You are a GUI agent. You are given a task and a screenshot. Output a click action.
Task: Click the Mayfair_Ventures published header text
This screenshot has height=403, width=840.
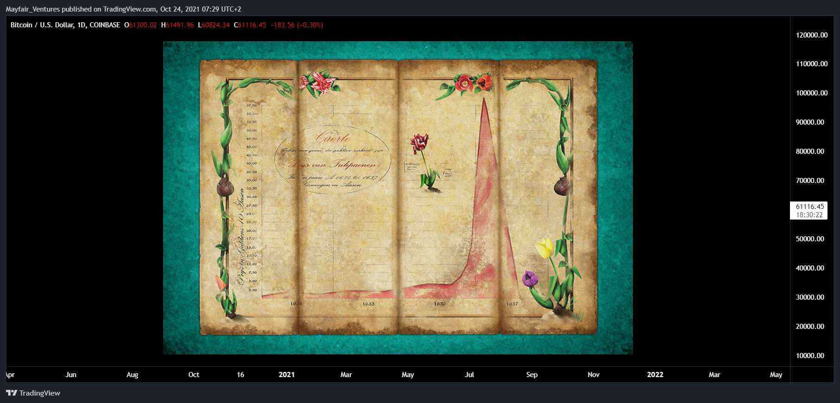coord(123,9)
